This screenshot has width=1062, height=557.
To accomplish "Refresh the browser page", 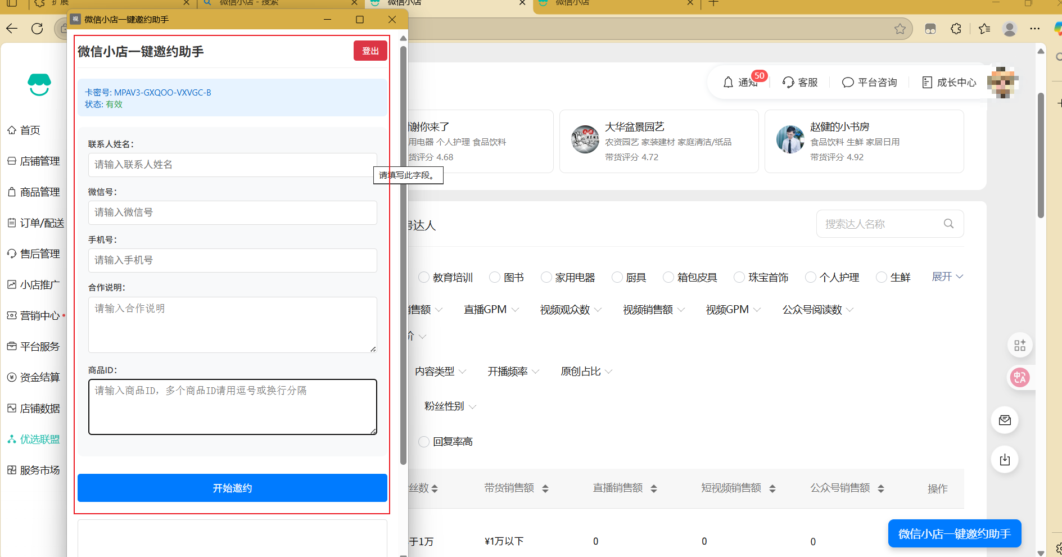I will pyautogui.click(x=37, y=29).
